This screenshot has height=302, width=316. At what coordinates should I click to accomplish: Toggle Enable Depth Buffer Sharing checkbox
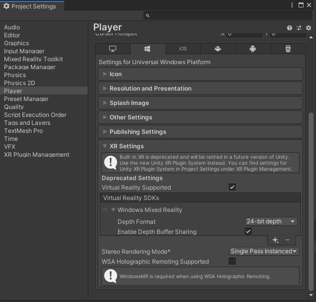tap(248, 231)
